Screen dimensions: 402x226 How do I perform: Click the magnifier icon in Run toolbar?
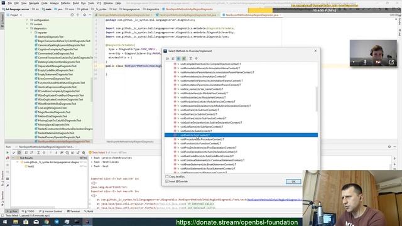click(x=84, y=153)
